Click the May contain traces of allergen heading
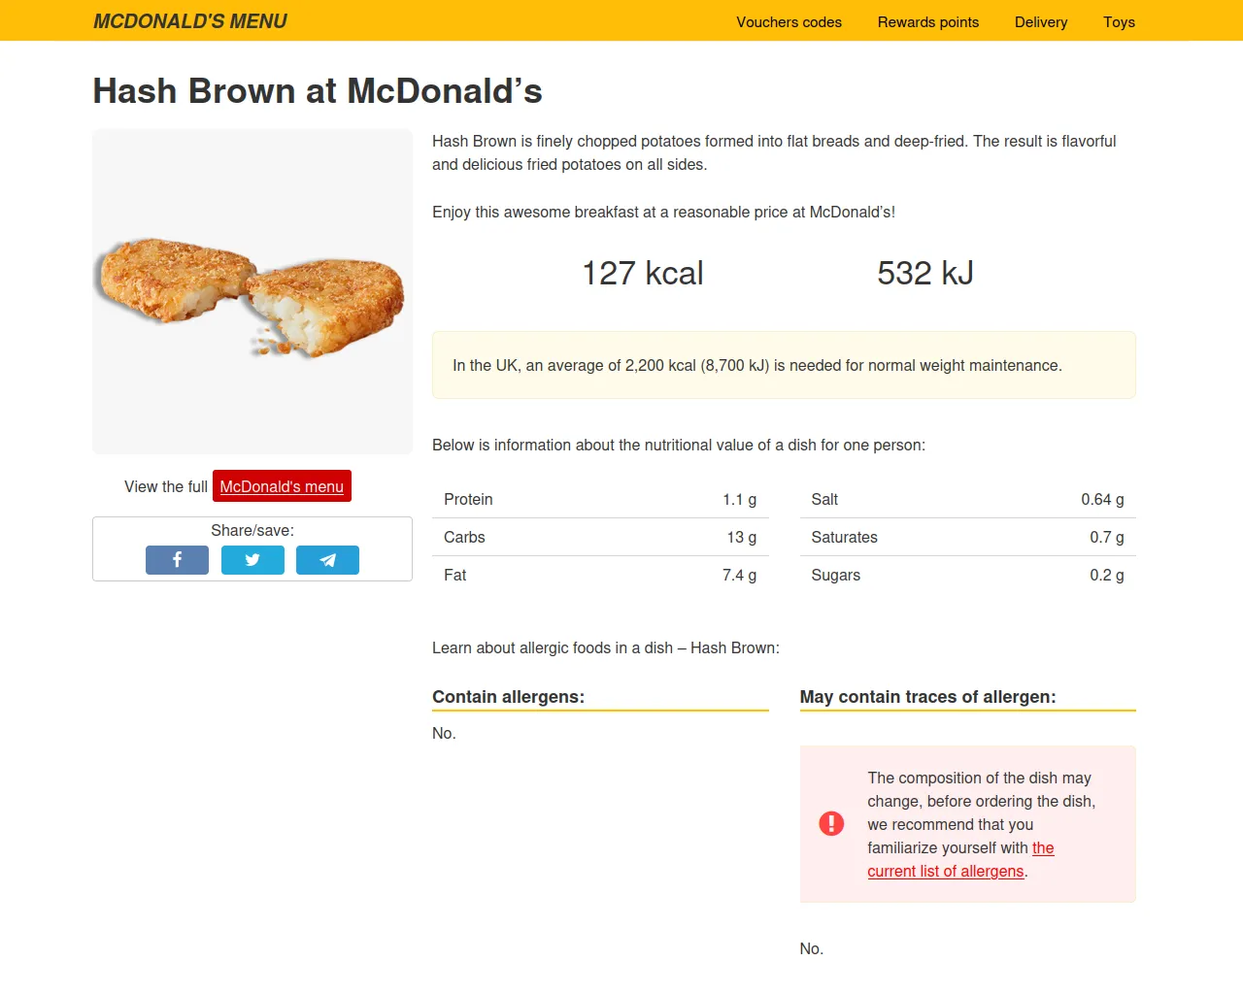 (927, 697)
